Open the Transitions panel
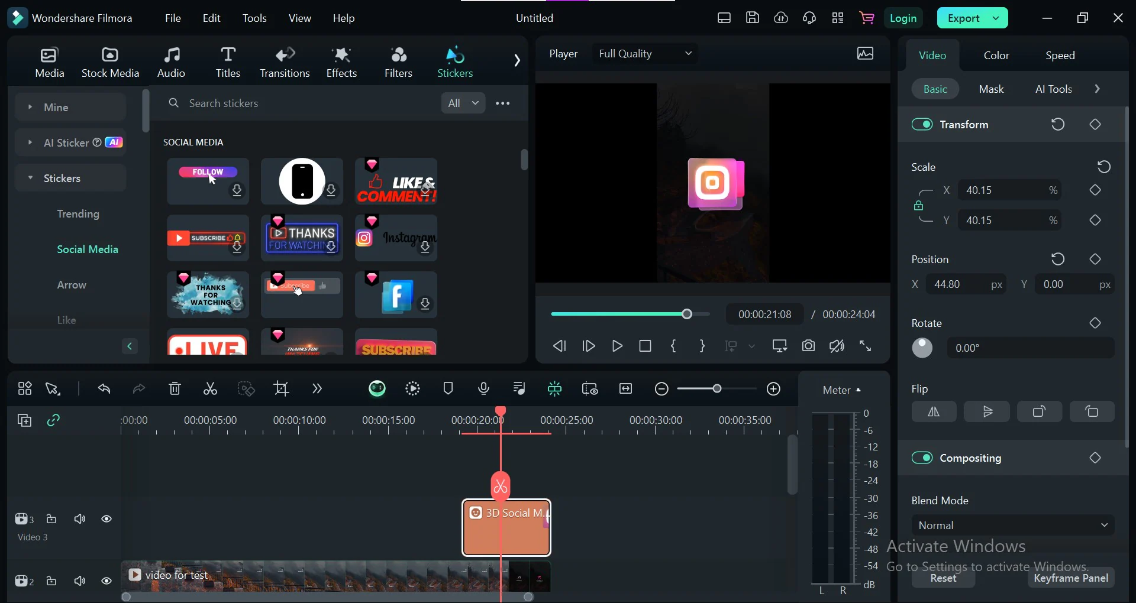 [285, 62]
